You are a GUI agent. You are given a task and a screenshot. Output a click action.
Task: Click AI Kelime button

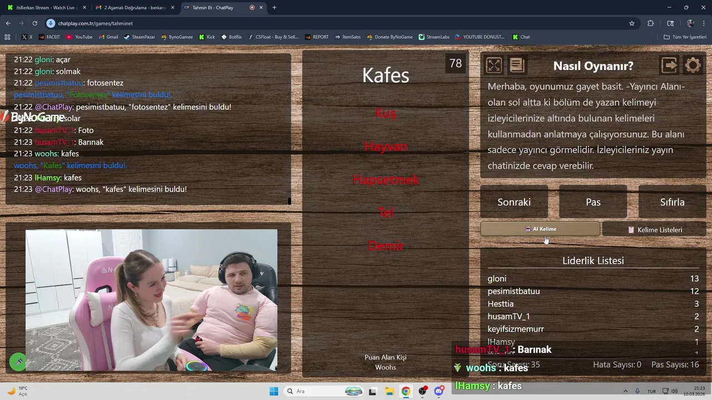point(540,229)
